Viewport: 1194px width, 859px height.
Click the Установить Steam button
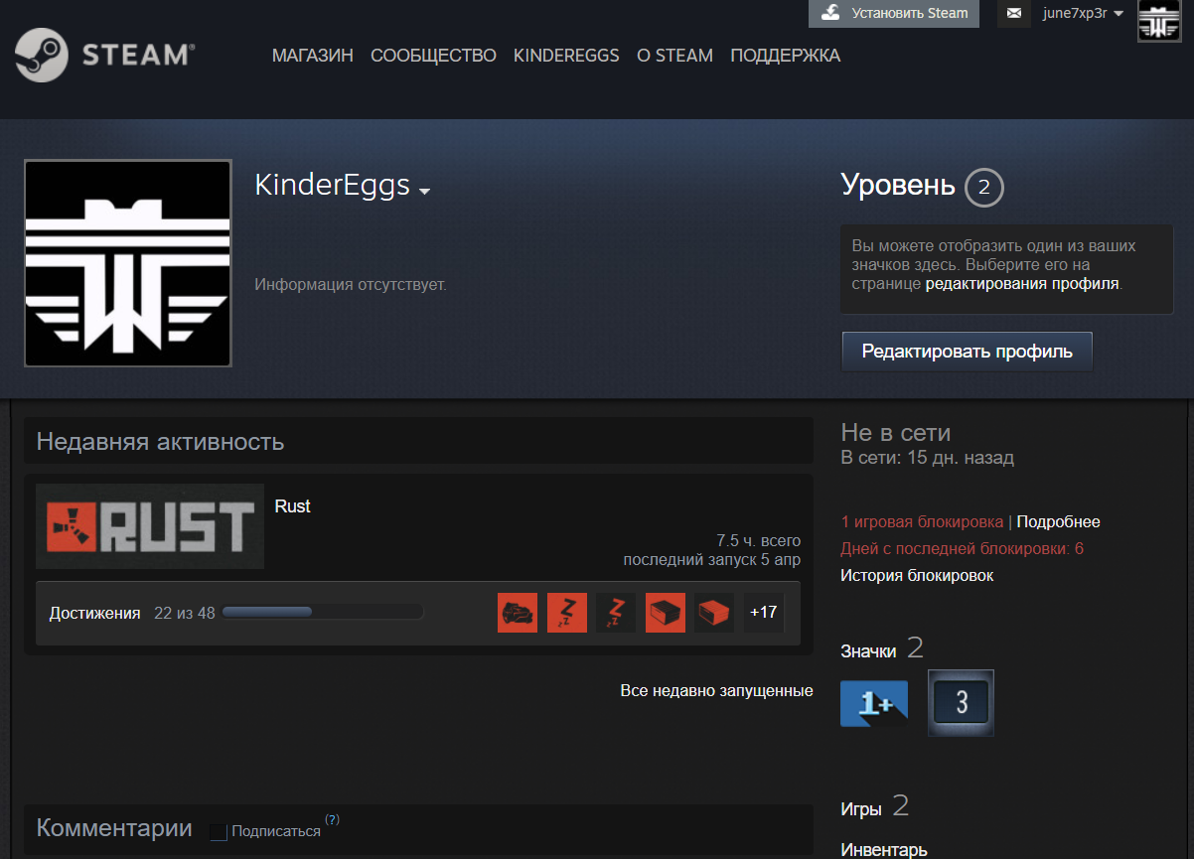tap(894, 14)
